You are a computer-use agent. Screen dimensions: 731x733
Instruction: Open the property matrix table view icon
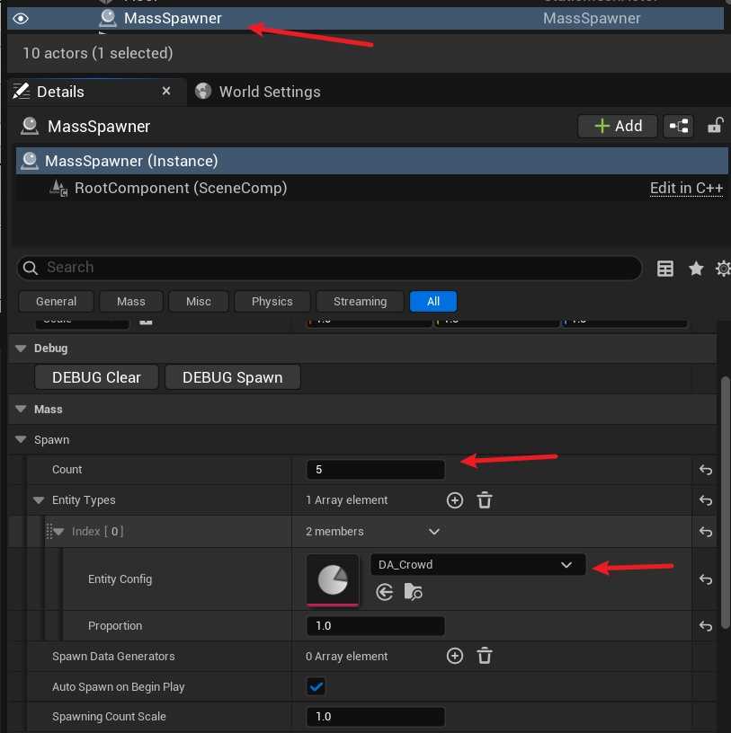pos(665,269)
